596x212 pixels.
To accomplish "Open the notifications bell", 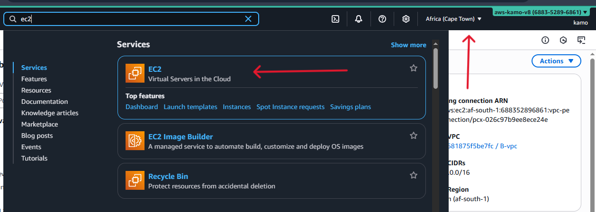I will [359, 19].
